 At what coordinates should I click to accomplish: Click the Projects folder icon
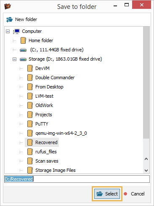tap(30, 115)
